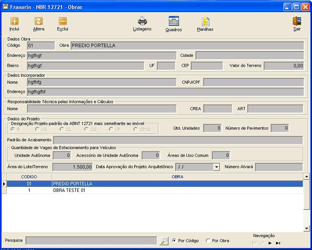Screen dimensions: 312x250
Task: Click the application icon in title bar
Action: tap(6, 7)
